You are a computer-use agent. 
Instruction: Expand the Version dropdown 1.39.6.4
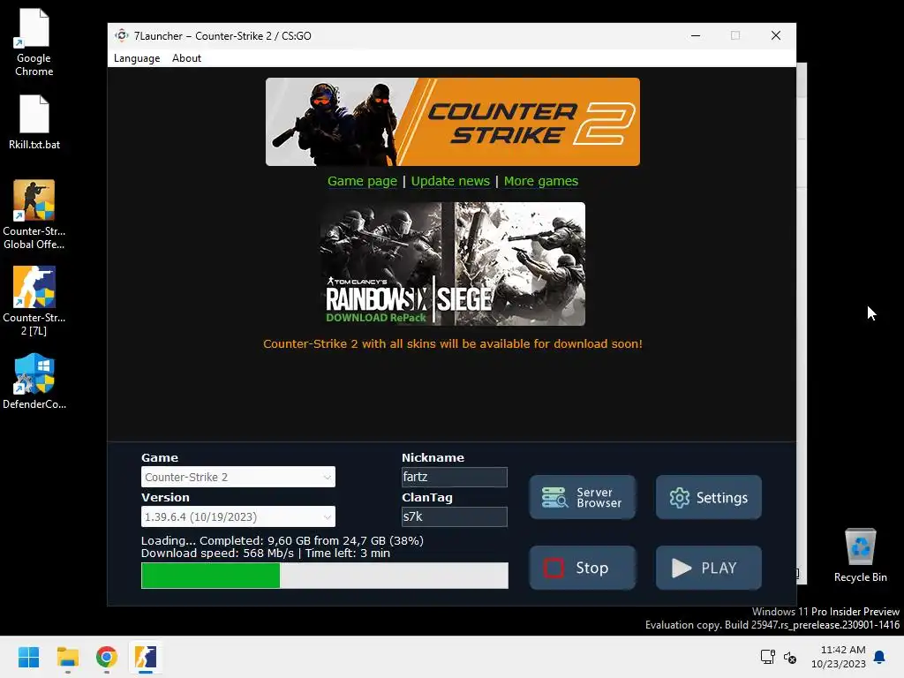point(238,516)
